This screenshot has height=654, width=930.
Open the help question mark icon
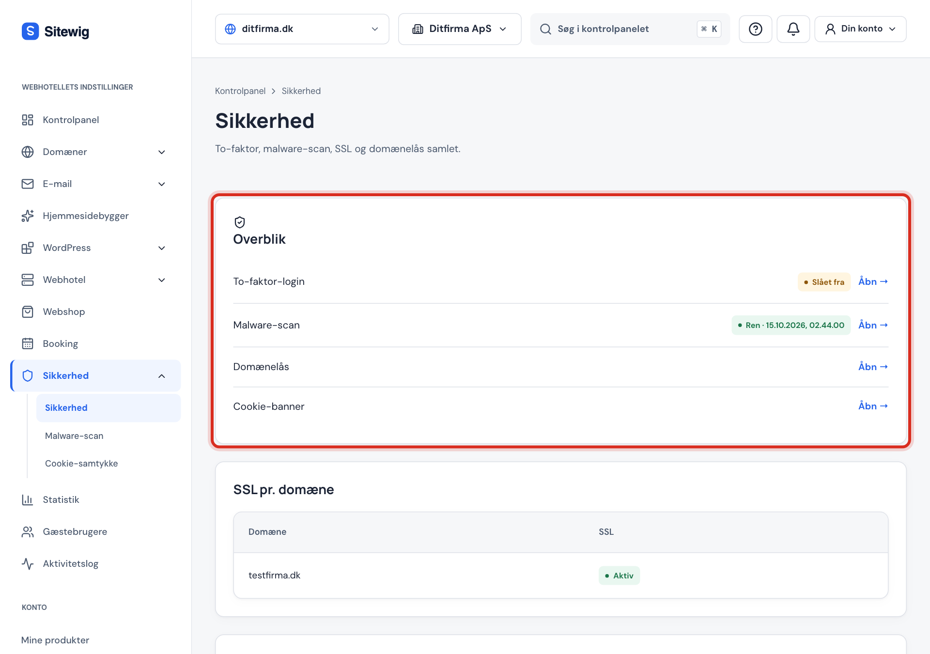click(755, 29)
